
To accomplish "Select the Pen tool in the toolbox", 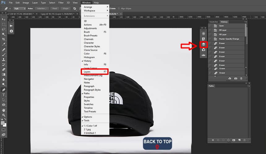I will pos(4,90).
